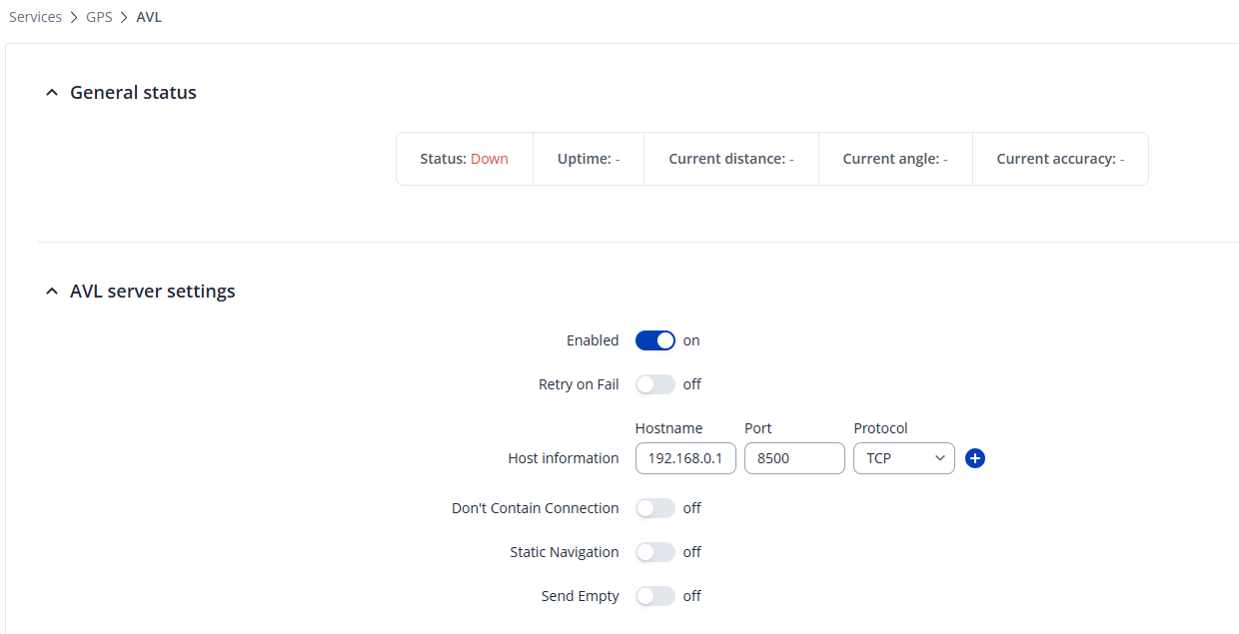Switch on Static Navigation
The image size is (1239, 634).
[655, 552]
